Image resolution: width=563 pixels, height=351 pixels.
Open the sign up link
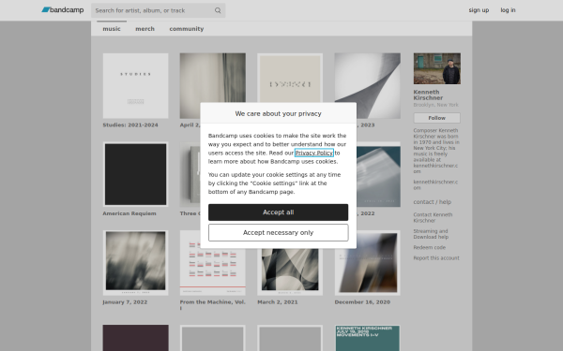coord(479,10)
